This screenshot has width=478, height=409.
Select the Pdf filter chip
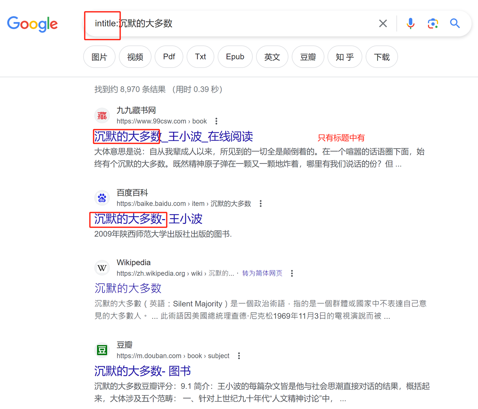tap(169, 57)
